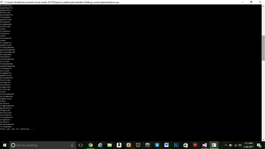265x149 pixels.
Task: Open the Amazon app on the taskbar
Action: pos(119,145)
